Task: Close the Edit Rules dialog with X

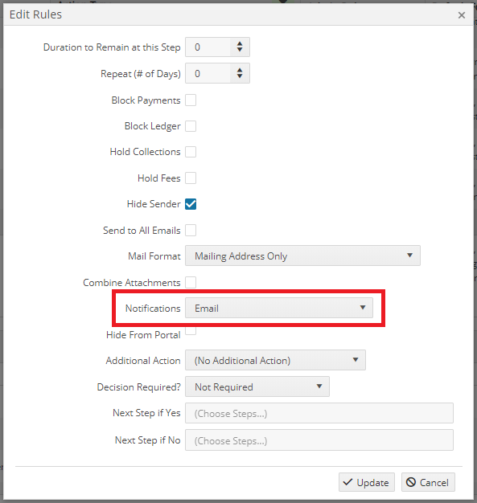Action: click(x=462, y=15)
